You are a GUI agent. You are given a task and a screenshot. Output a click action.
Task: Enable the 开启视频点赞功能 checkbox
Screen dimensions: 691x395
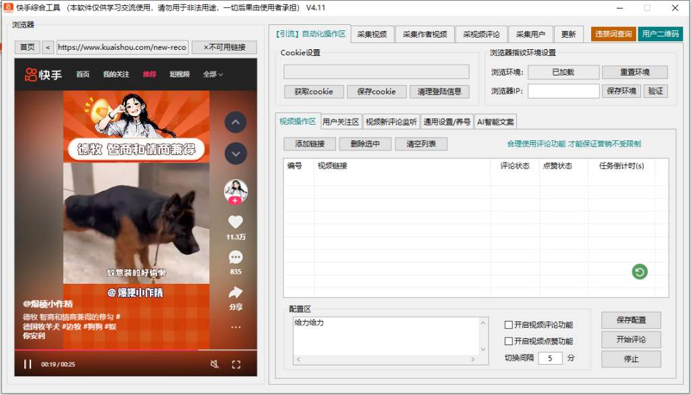point(509,341)
